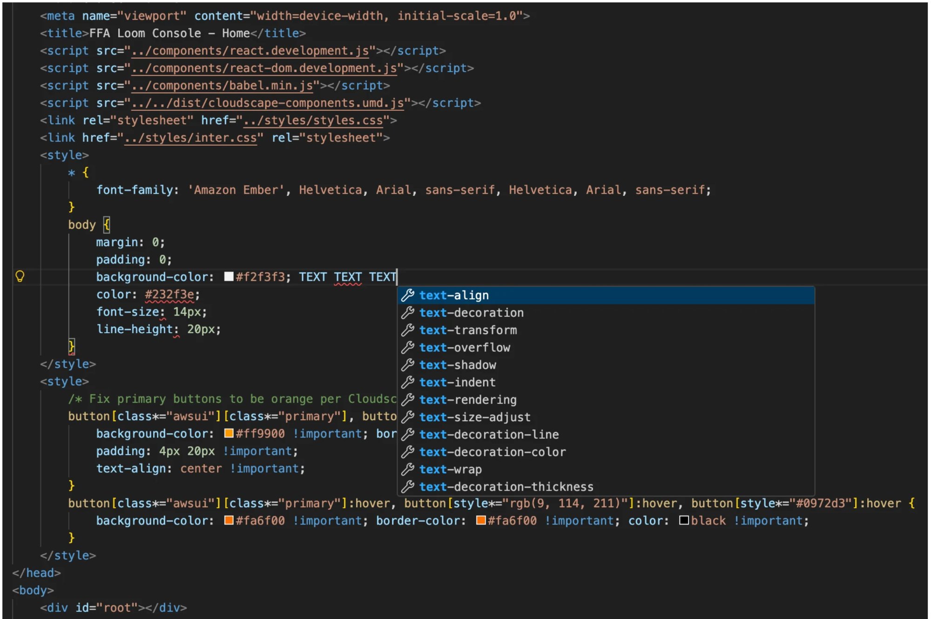Click the black color box beside 'black !important'

tap(684, 520)
